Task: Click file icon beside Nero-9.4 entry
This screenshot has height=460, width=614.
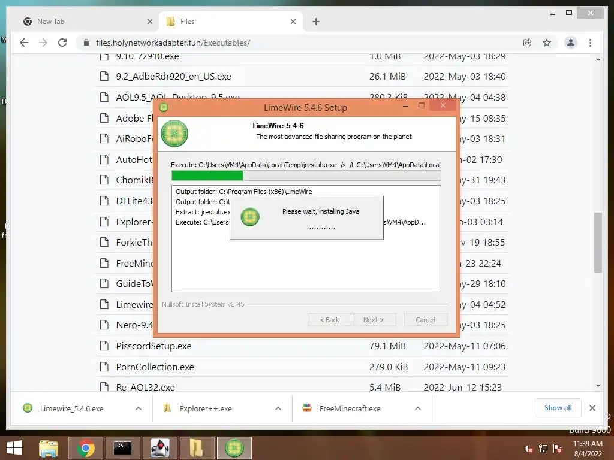Action: pos(104,325)
